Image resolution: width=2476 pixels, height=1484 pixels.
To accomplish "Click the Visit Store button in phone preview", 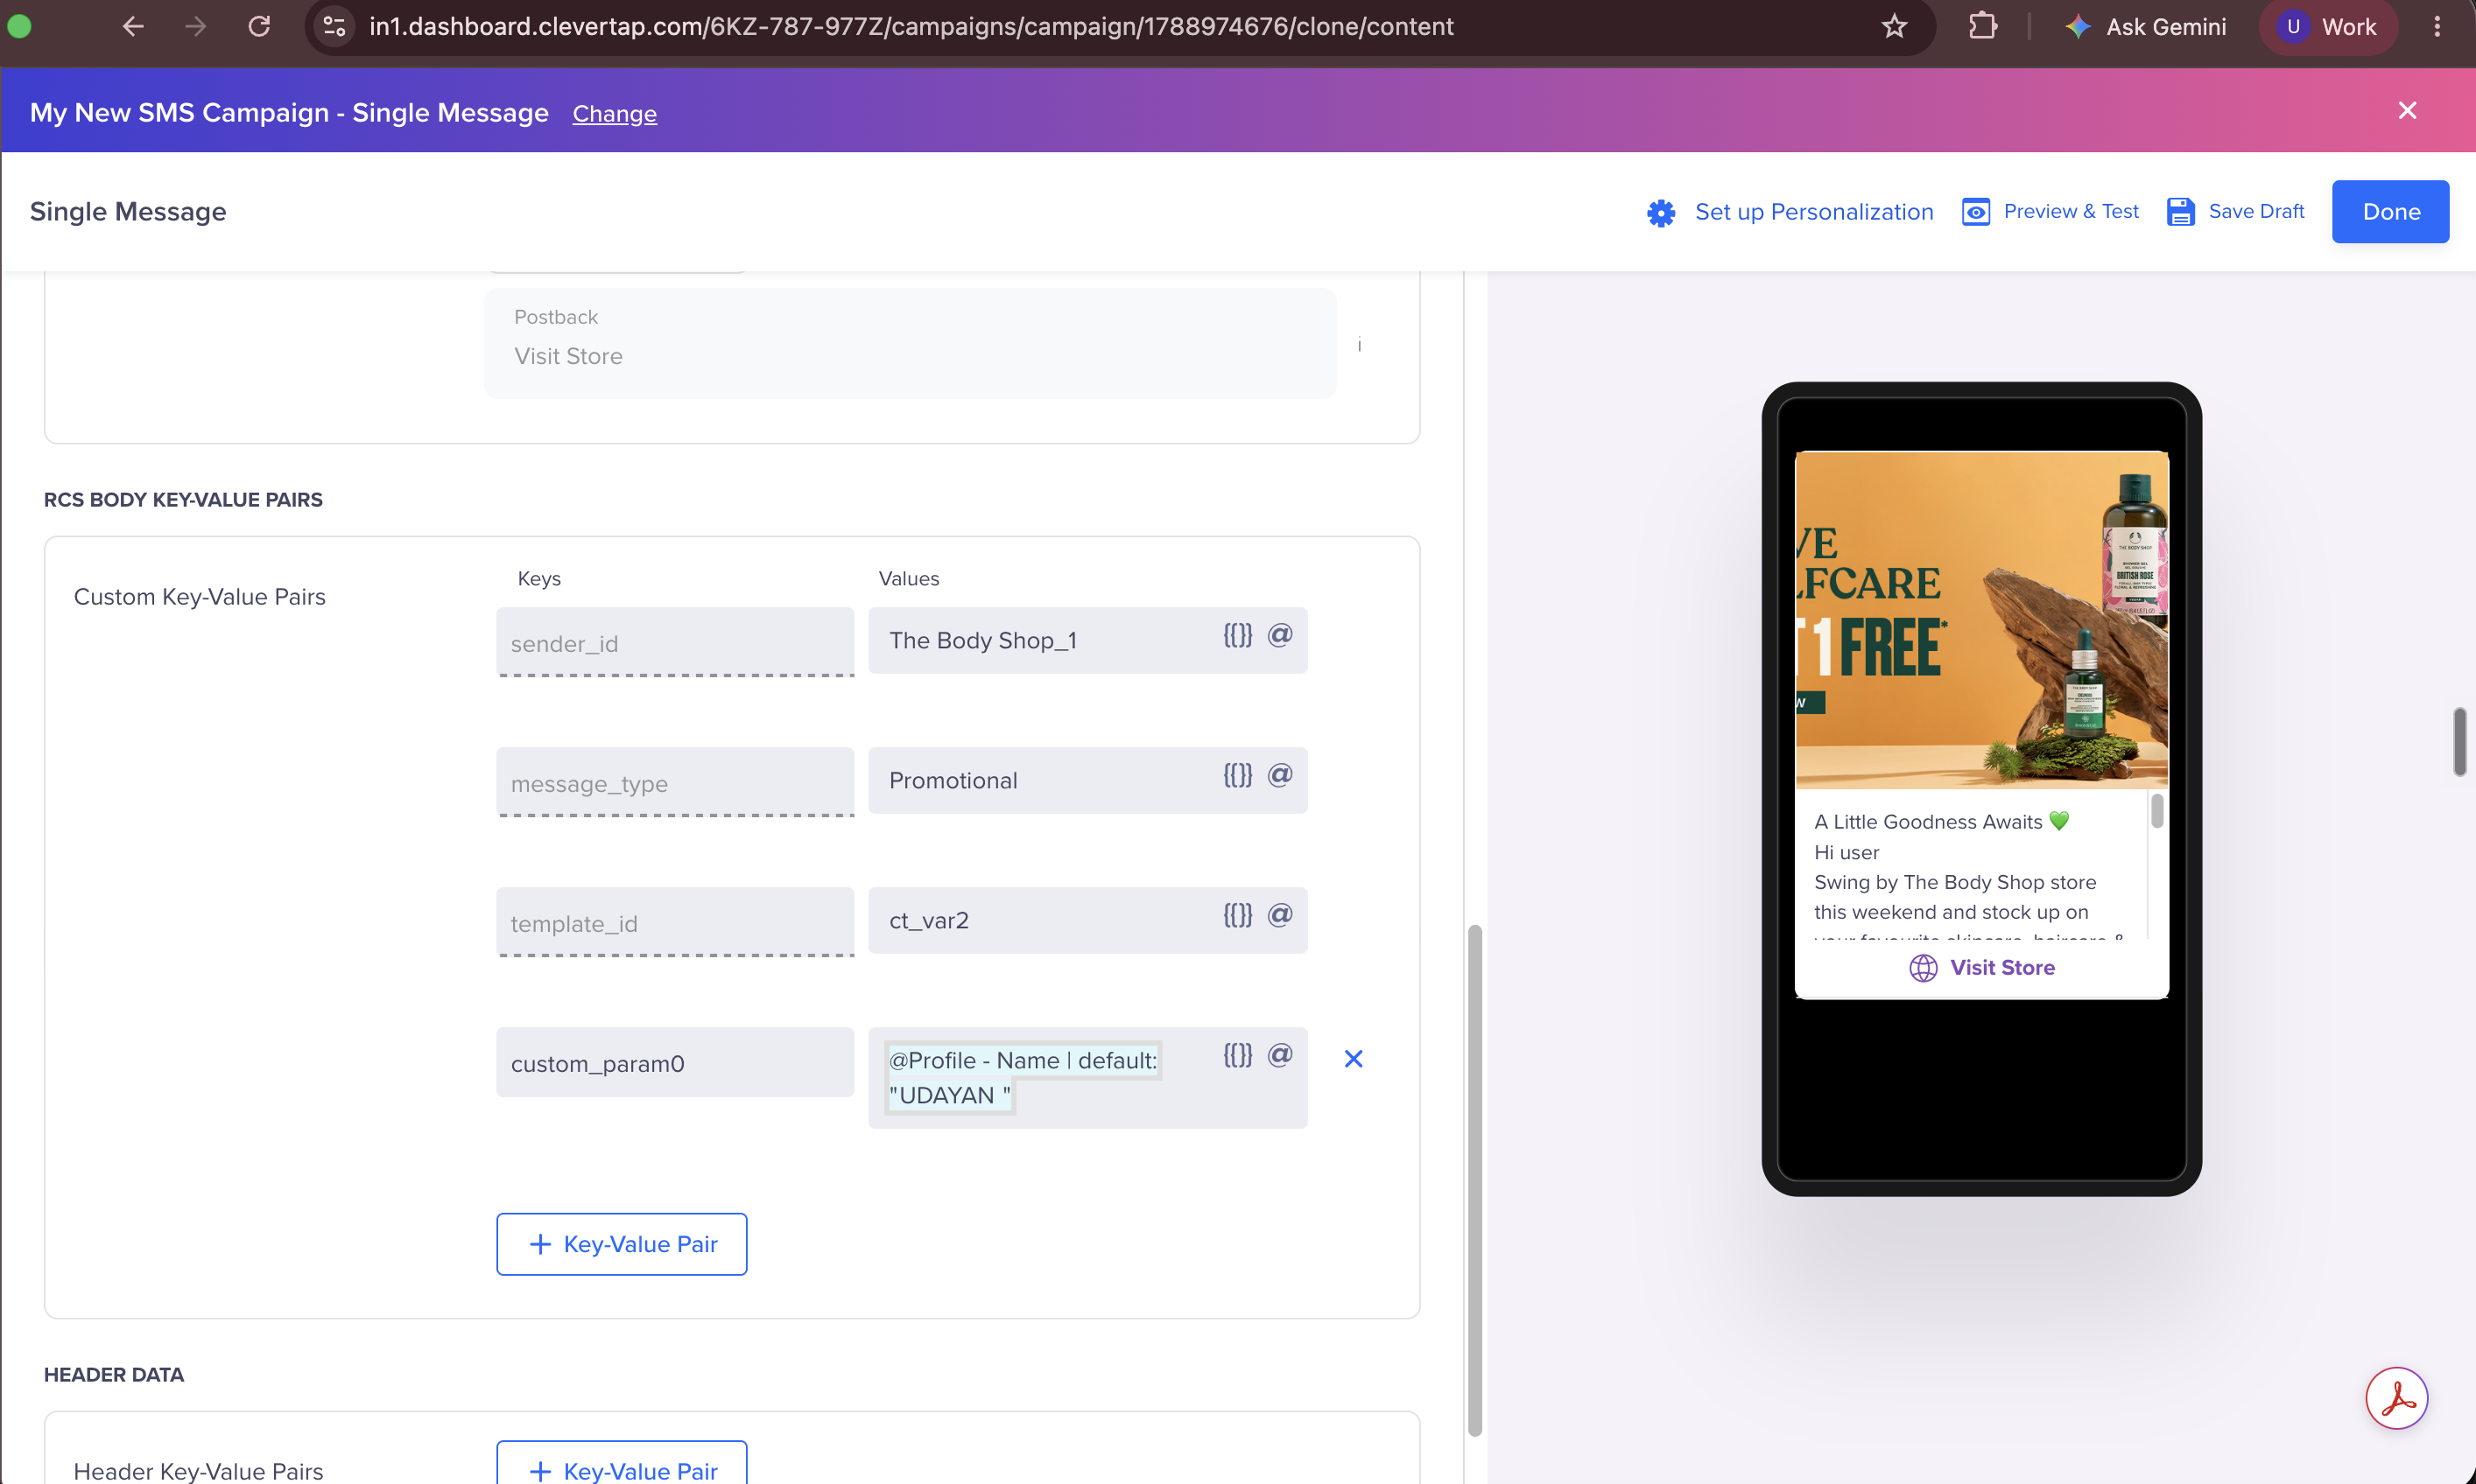I will pyautogui.click(x=1980, y=967).
